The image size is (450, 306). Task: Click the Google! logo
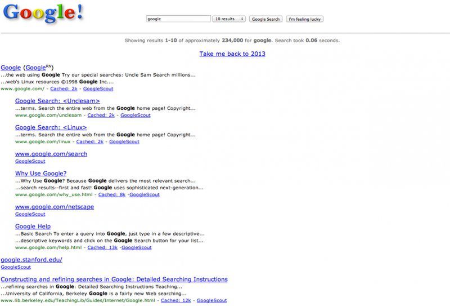(43, 13)
